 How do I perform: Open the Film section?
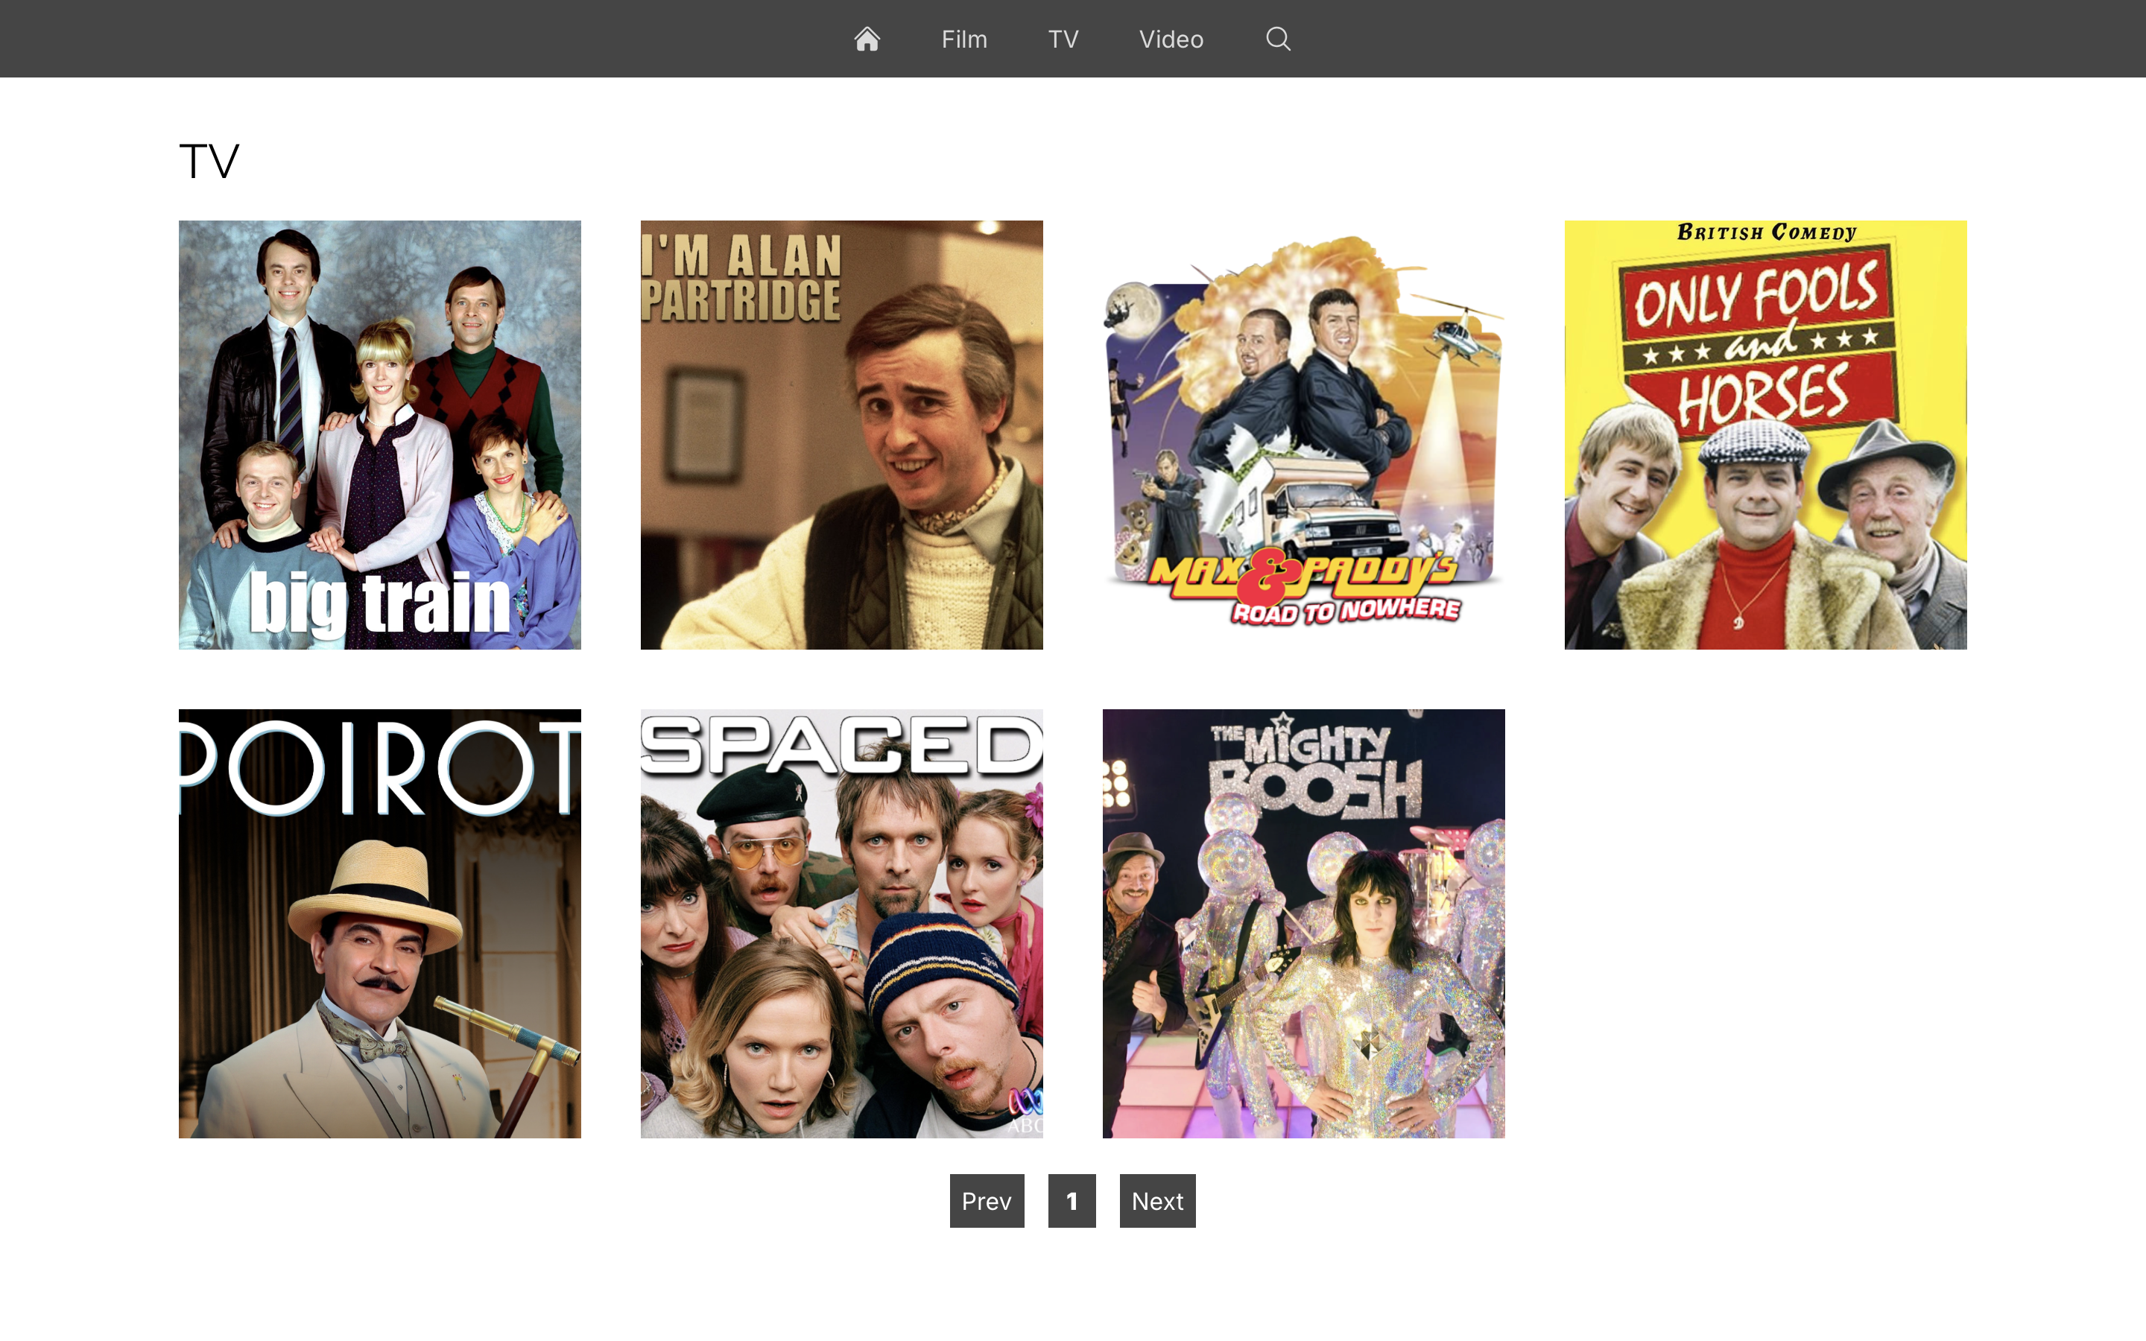964,40
